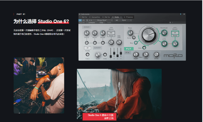Go to next preset with right arrow
Viewport: 203px width, 122px height.
click(92, 20)
